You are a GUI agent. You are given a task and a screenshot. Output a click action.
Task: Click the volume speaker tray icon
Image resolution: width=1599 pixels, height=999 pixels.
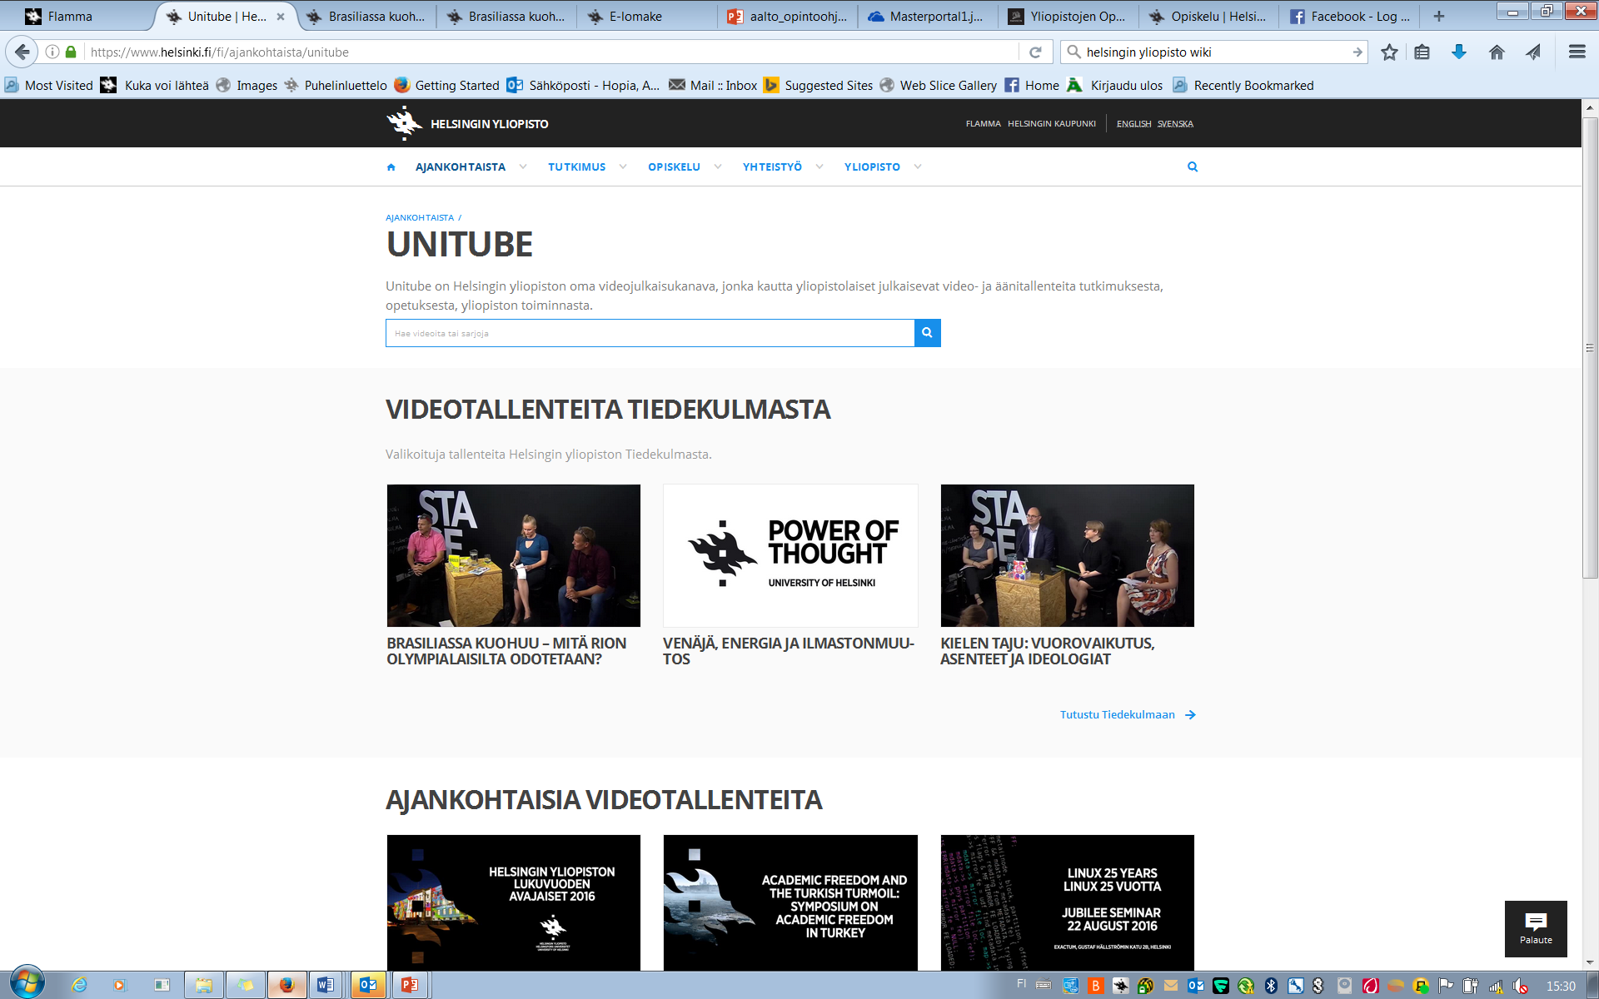[x=1520, y=987]
